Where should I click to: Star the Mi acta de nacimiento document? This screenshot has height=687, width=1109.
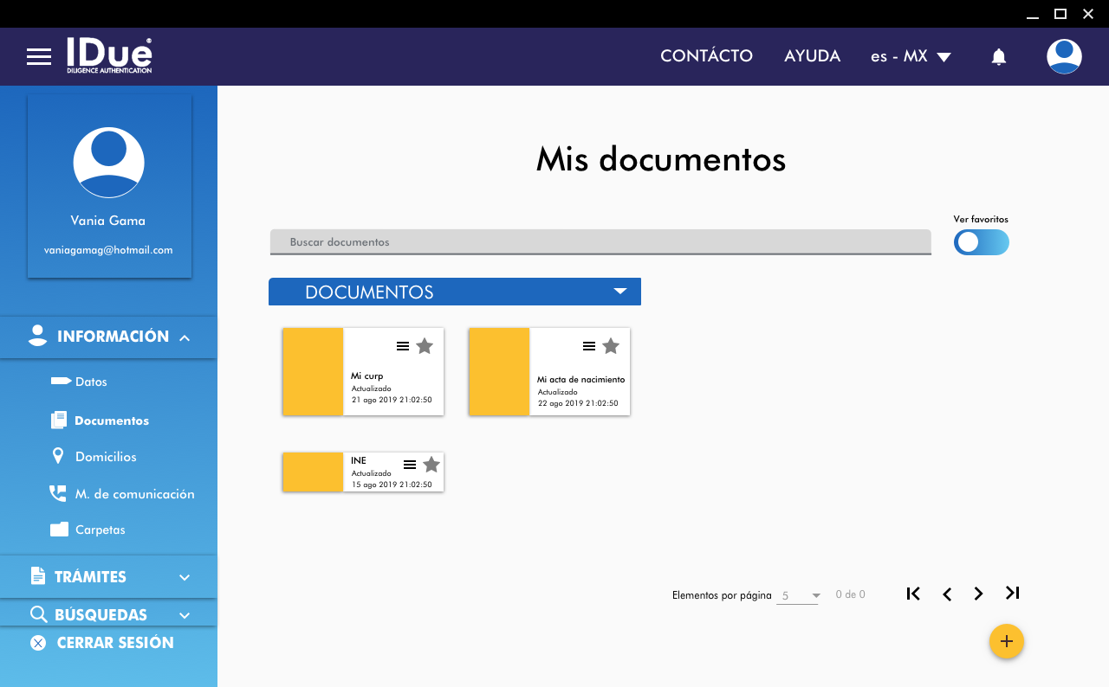tap(611, 346)
